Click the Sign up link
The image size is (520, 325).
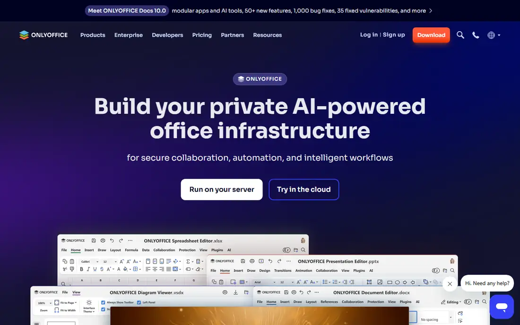coord(394,35)
